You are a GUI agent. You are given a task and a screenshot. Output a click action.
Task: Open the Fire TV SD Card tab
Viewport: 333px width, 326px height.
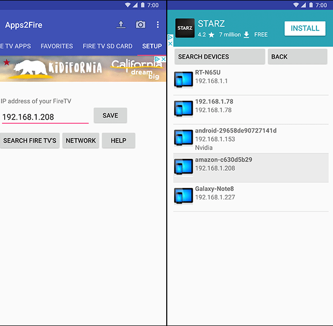point(107,46)
